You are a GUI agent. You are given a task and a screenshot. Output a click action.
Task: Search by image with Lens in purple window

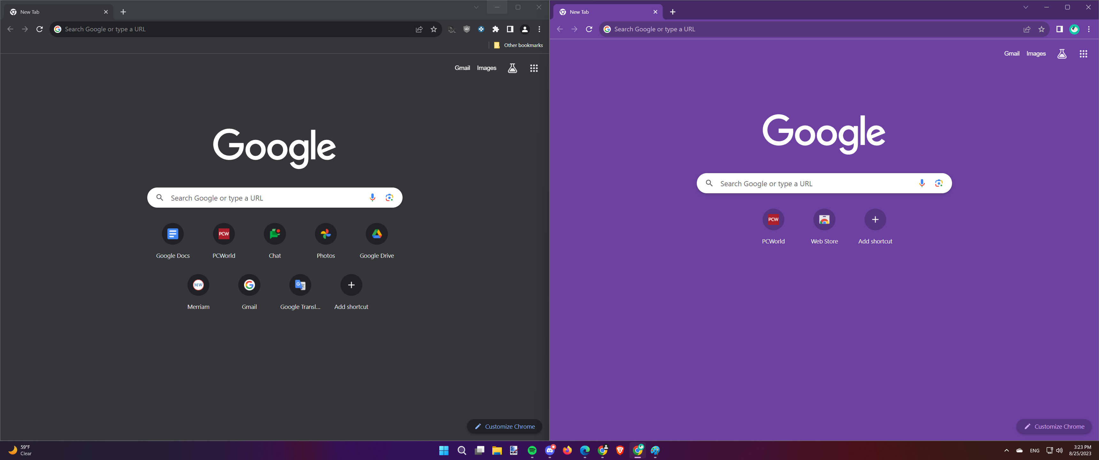click(939, 183)
